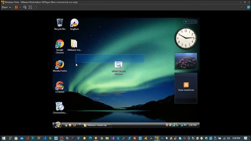This screenshot has height=141, width=251.
Task: Click the host Windows Start button
Action: coord(4,138)
